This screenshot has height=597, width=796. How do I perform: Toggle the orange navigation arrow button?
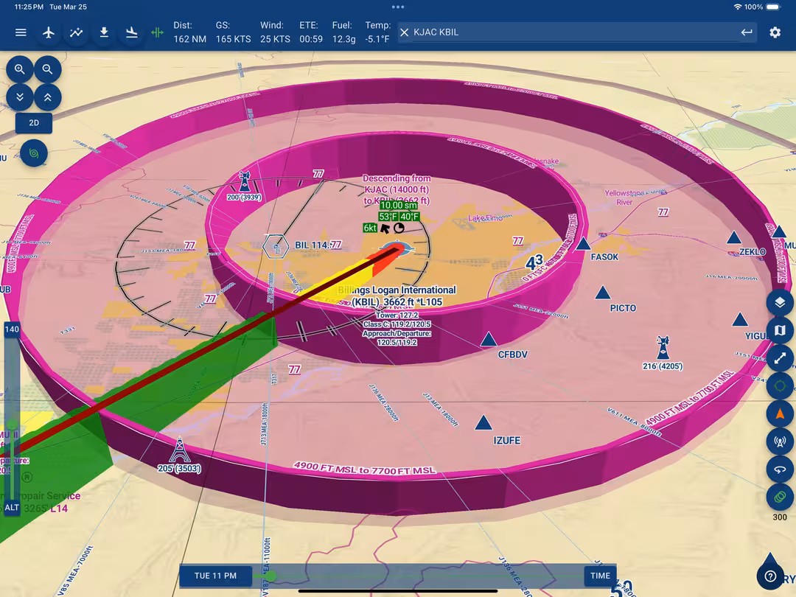[780, 414]
